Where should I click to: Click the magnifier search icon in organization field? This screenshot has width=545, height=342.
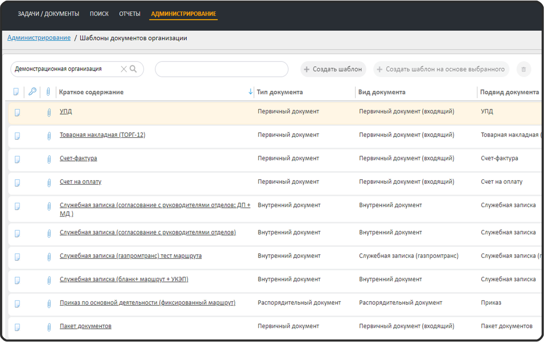click(x=133, y=69)
